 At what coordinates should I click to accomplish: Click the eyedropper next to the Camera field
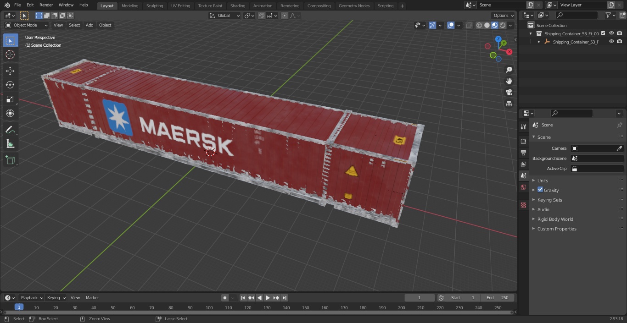point(619,148)
